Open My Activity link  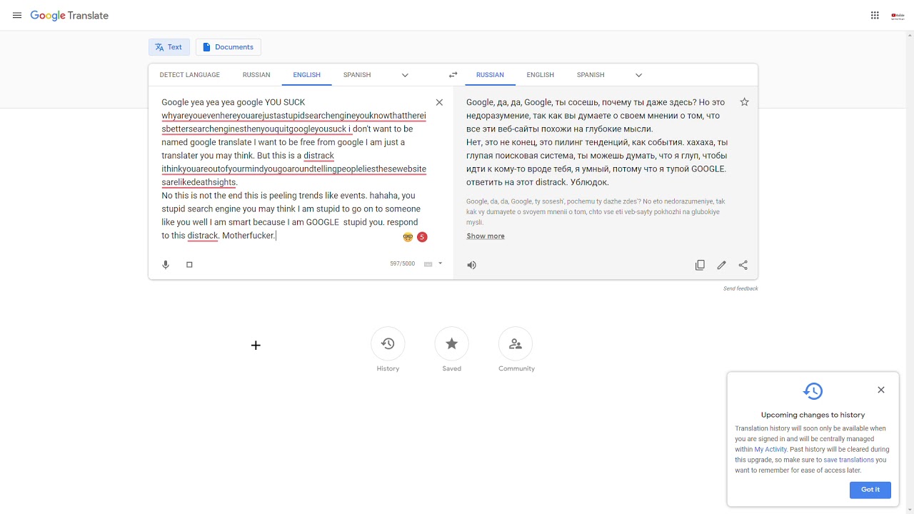point(770,450)
